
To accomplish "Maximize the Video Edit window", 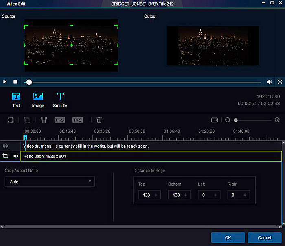I will 272,3.
